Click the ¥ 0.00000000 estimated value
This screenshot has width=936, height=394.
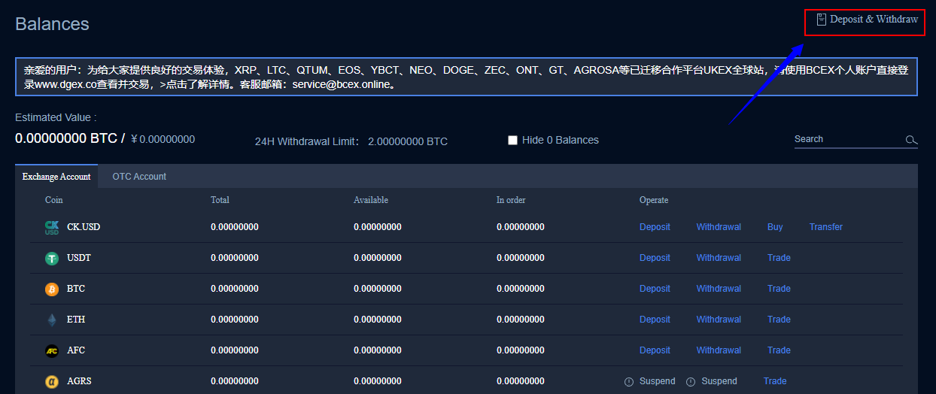tap(163, 139)
